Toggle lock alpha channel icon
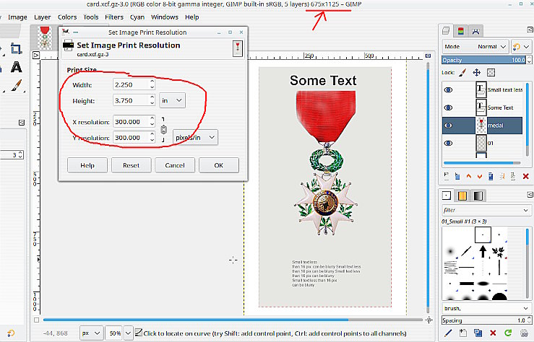This screenshot has height=342, width=534. (x=491, y=72)
